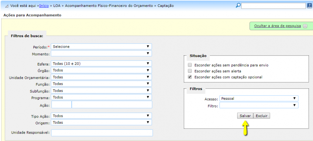Click the Salvar button
Image resolution: width=313 pixels, height=141 pixels.
245,116
